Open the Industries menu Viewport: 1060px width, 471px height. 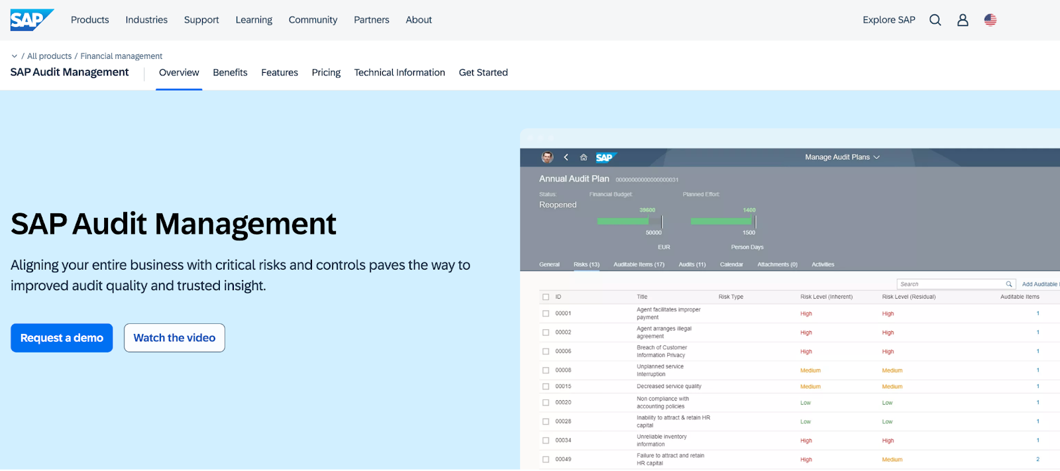click(x=146, y=20)
